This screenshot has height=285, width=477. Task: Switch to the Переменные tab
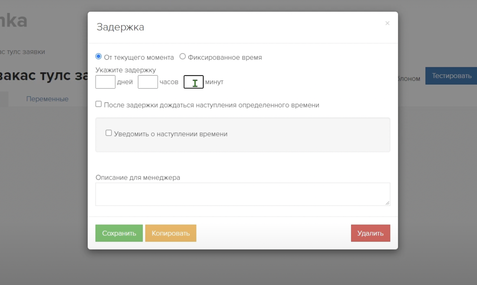pyautogui.click(x=47, y=99)
